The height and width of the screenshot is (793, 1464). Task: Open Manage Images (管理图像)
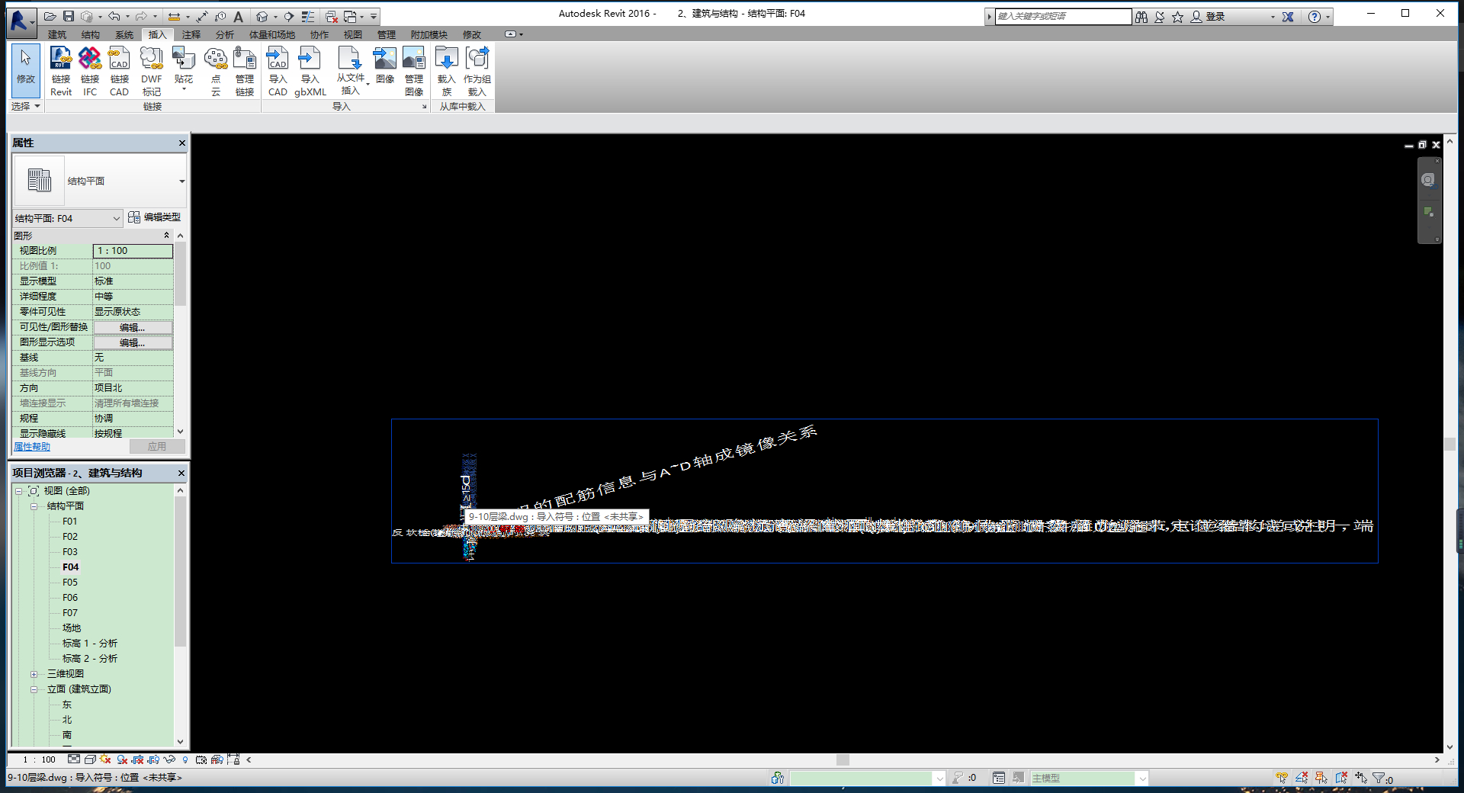(414, 71)
